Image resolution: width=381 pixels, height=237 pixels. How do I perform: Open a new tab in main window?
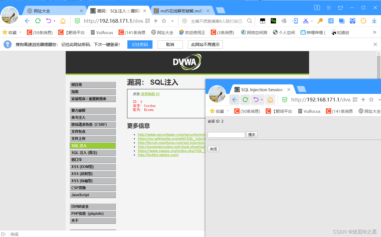coord(221,11)
